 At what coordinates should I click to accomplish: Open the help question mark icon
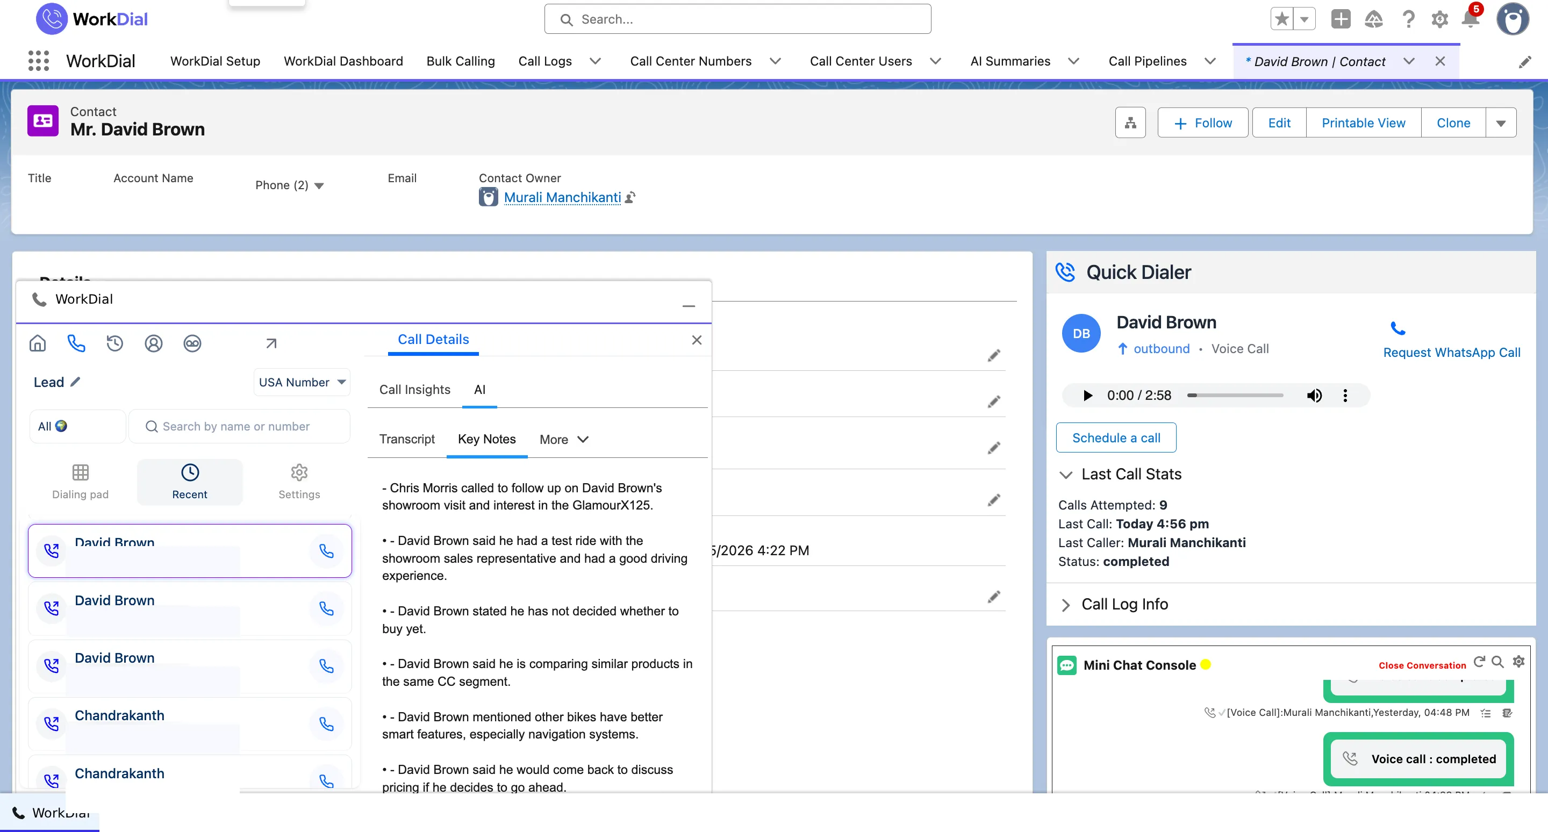click(x=1408, y=19)
